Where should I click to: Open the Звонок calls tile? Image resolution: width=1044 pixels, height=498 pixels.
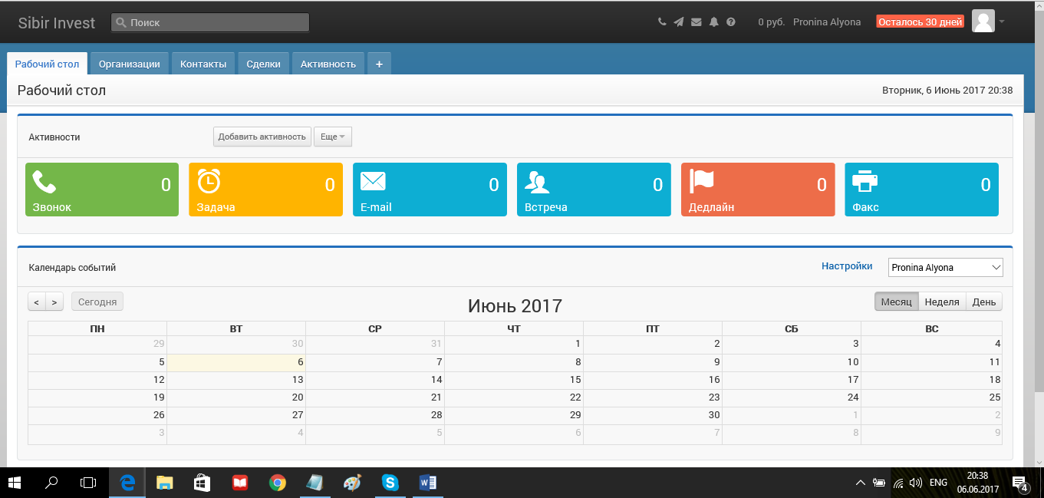coord(102,190)
